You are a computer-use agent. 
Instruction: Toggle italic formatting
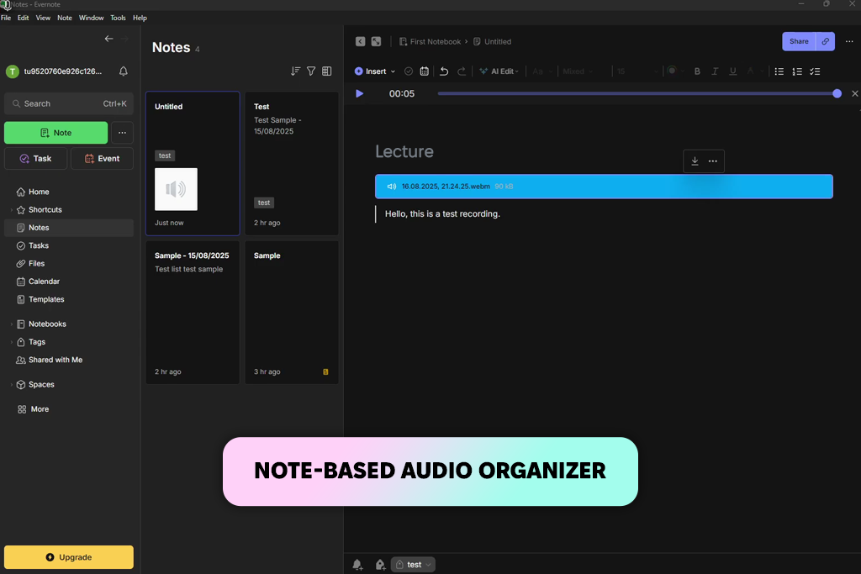715,71
